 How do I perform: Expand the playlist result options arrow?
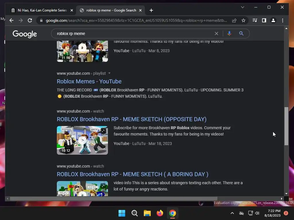pyautogui.click(x=109, y=73)
